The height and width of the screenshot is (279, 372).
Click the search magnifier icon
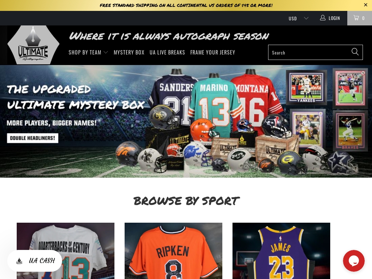355,52
